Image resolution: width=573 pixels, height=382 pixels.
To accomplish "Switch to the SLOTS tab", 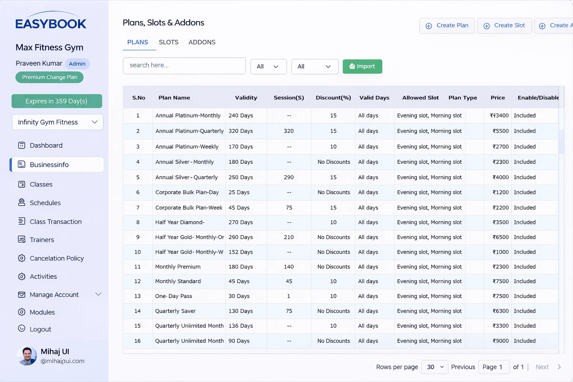I will click(x=168, y=42).
